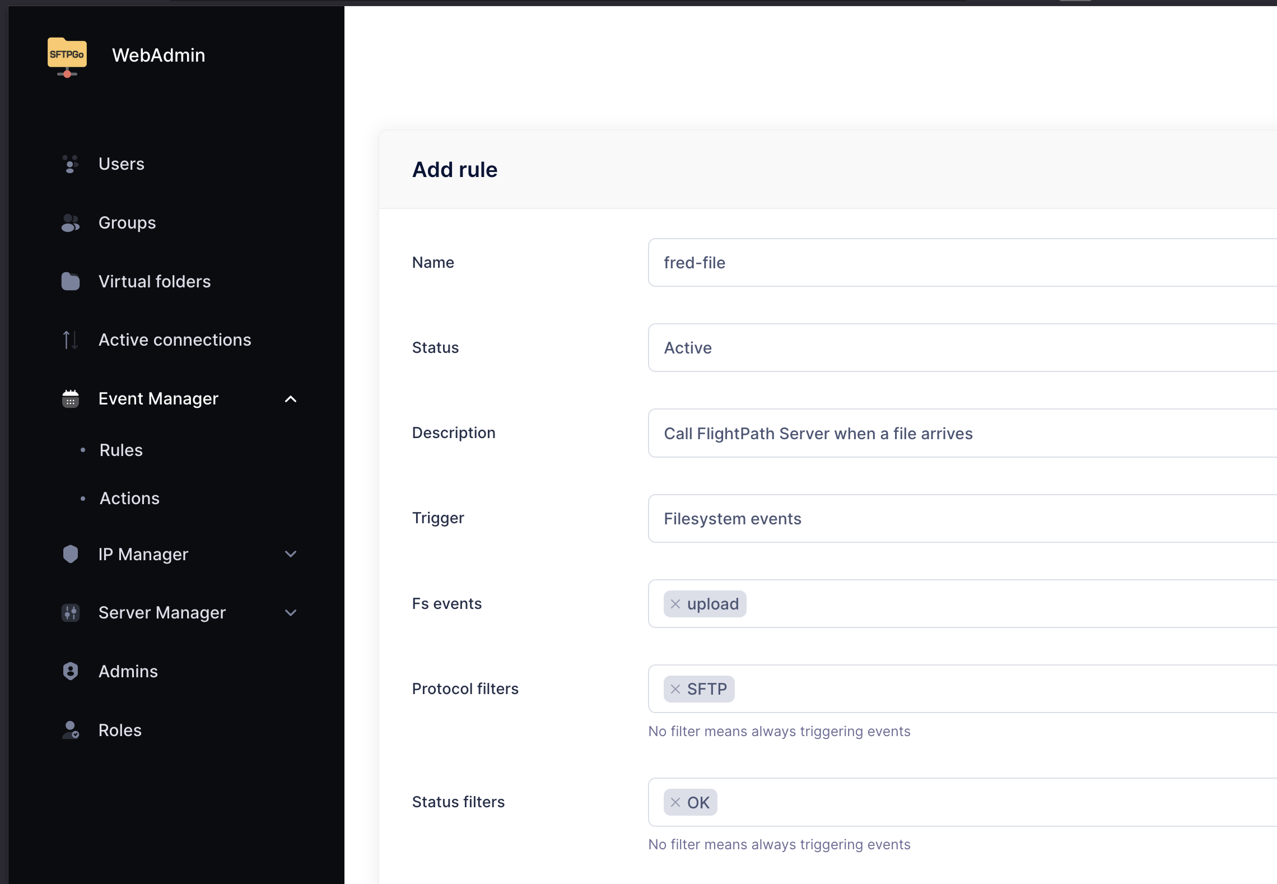Expand the Server Manager menu chevron

[x=291, y=613]
